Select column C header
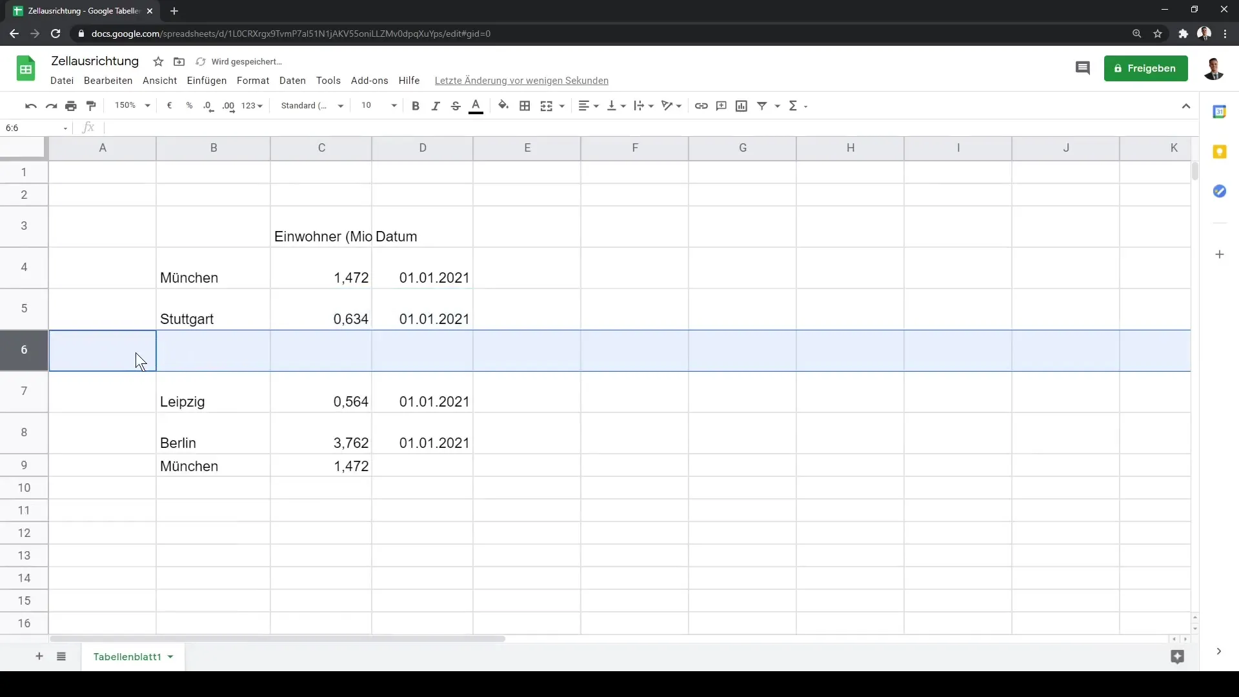The image size is (1239, 697). 321,148
